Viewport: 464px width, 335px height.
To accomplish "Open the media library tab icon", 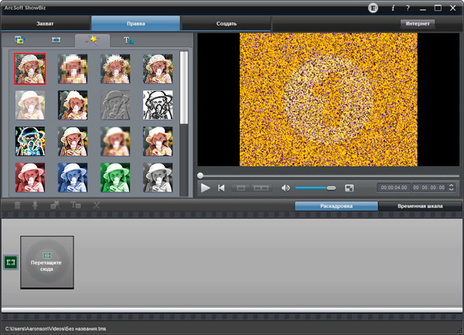I will (19, 39).
